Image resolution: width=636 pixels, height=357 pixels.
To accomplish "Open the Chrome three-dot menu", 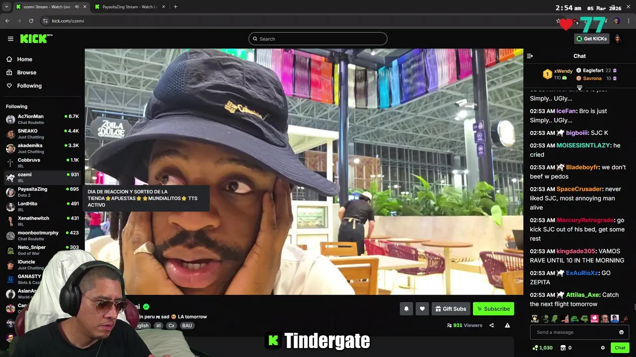I will (x=629, y=21).
